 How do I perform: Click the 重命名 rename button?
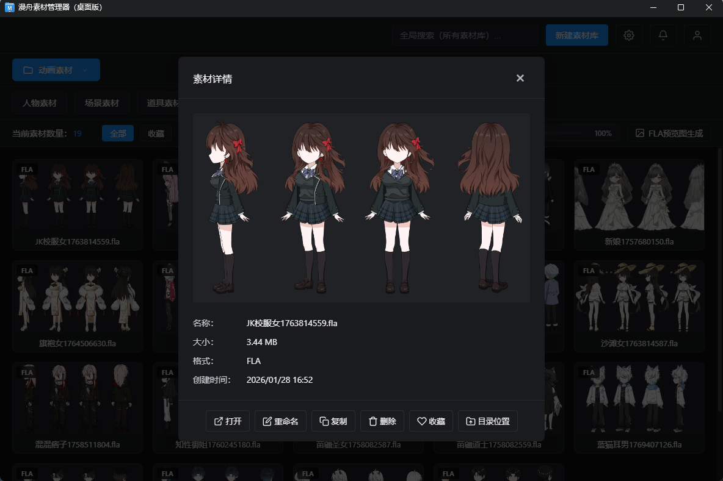point(280,421)
